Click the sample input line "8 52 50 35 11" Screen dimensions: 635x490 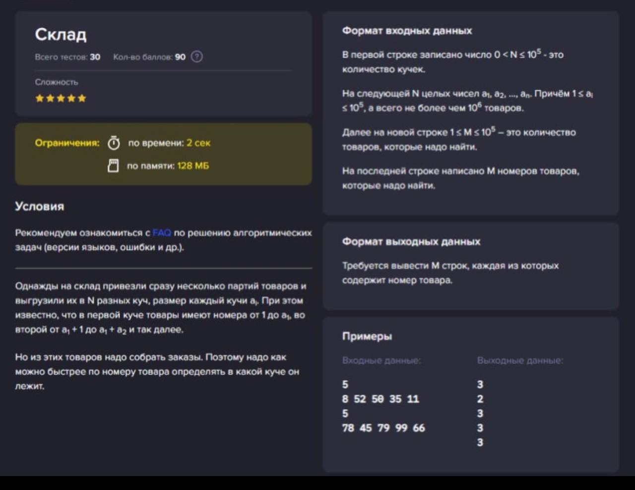coord(381,399)
